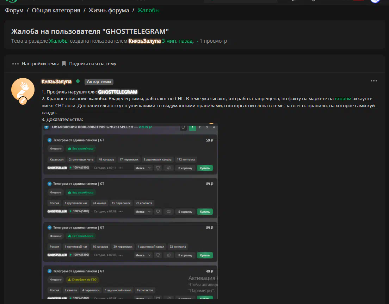
Task: Click В корзину on the 59 ₽ listing
Action: pyautogui.click(x=185, y=168)
